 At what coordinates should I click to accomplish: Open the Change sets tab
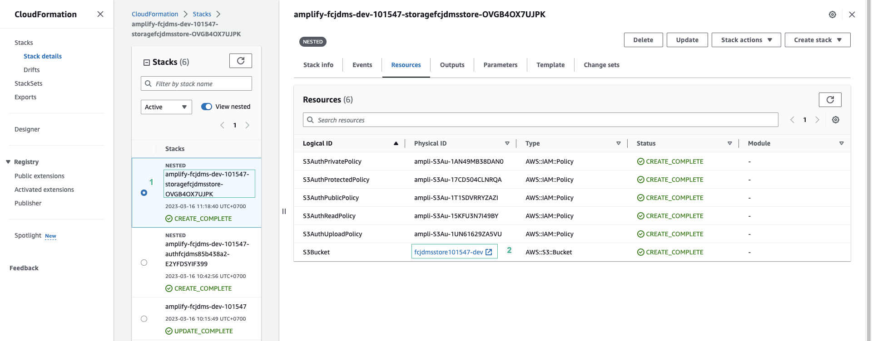pyautogui.click(x=602, y=65)
